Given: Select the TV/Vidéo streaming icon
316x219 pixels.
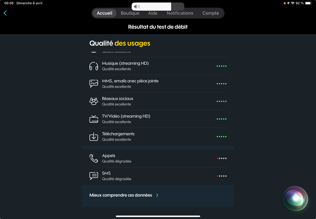Looking at the screenshot, I should (x=94, y=119).
